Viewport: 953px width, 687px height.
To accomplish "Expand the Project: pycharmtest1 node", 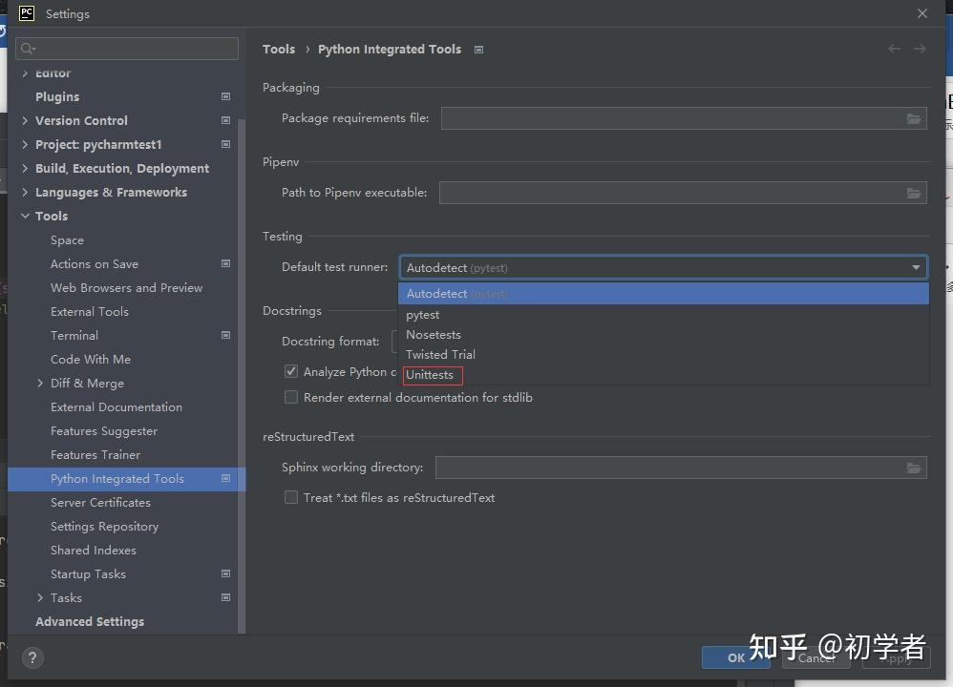I will tap(25, 145).
